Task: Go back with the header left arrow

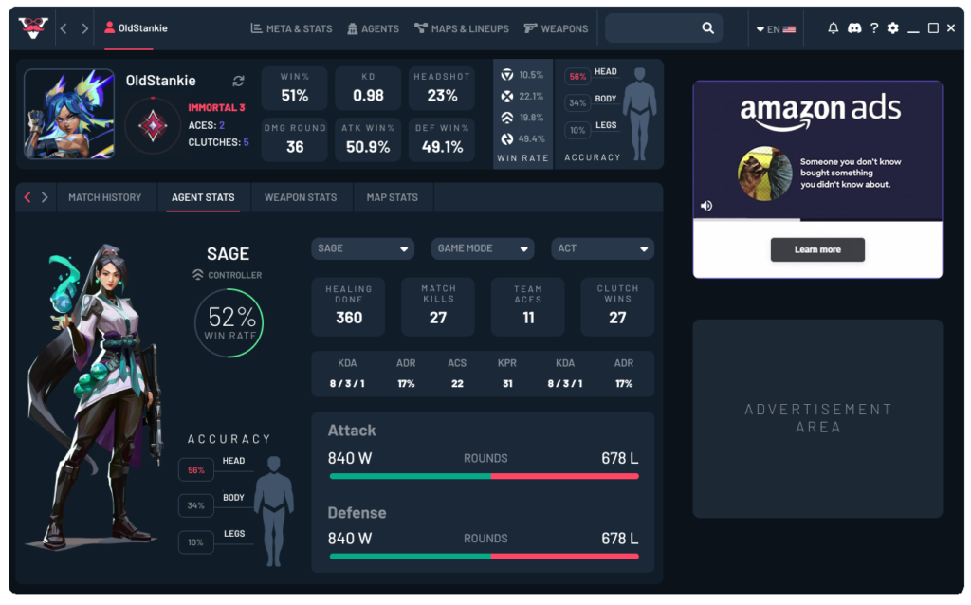Action: [x=64, y=28]
